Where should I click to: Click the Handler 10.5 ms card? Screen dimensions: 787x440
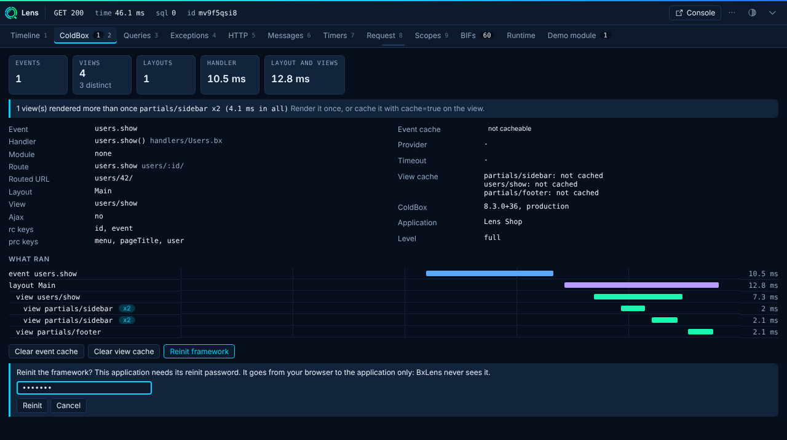pyautogui.click(x=230, y=75)
